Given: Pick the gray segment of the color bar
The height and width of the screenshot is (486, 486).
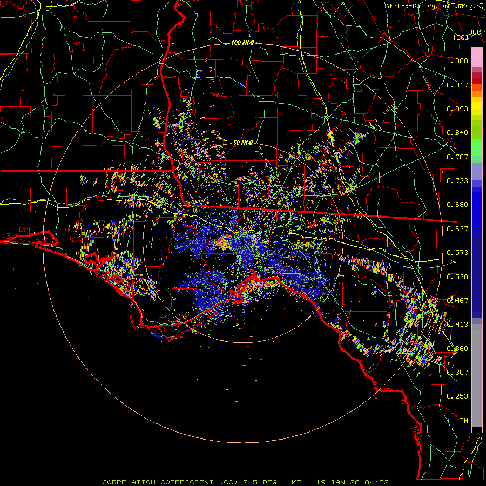Looking at the screenshot, I should coord(477,375).
